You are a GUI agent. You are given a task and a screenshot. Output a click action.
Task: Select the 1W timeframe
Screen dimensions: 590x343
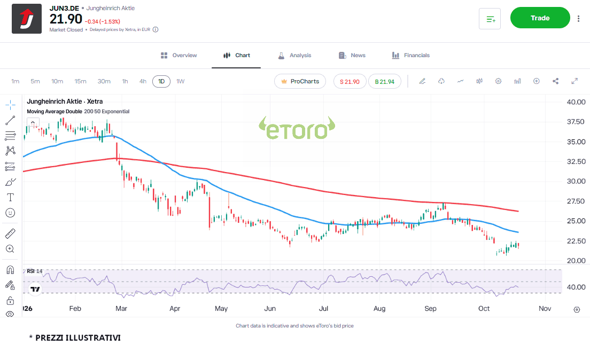coord(181,81)
